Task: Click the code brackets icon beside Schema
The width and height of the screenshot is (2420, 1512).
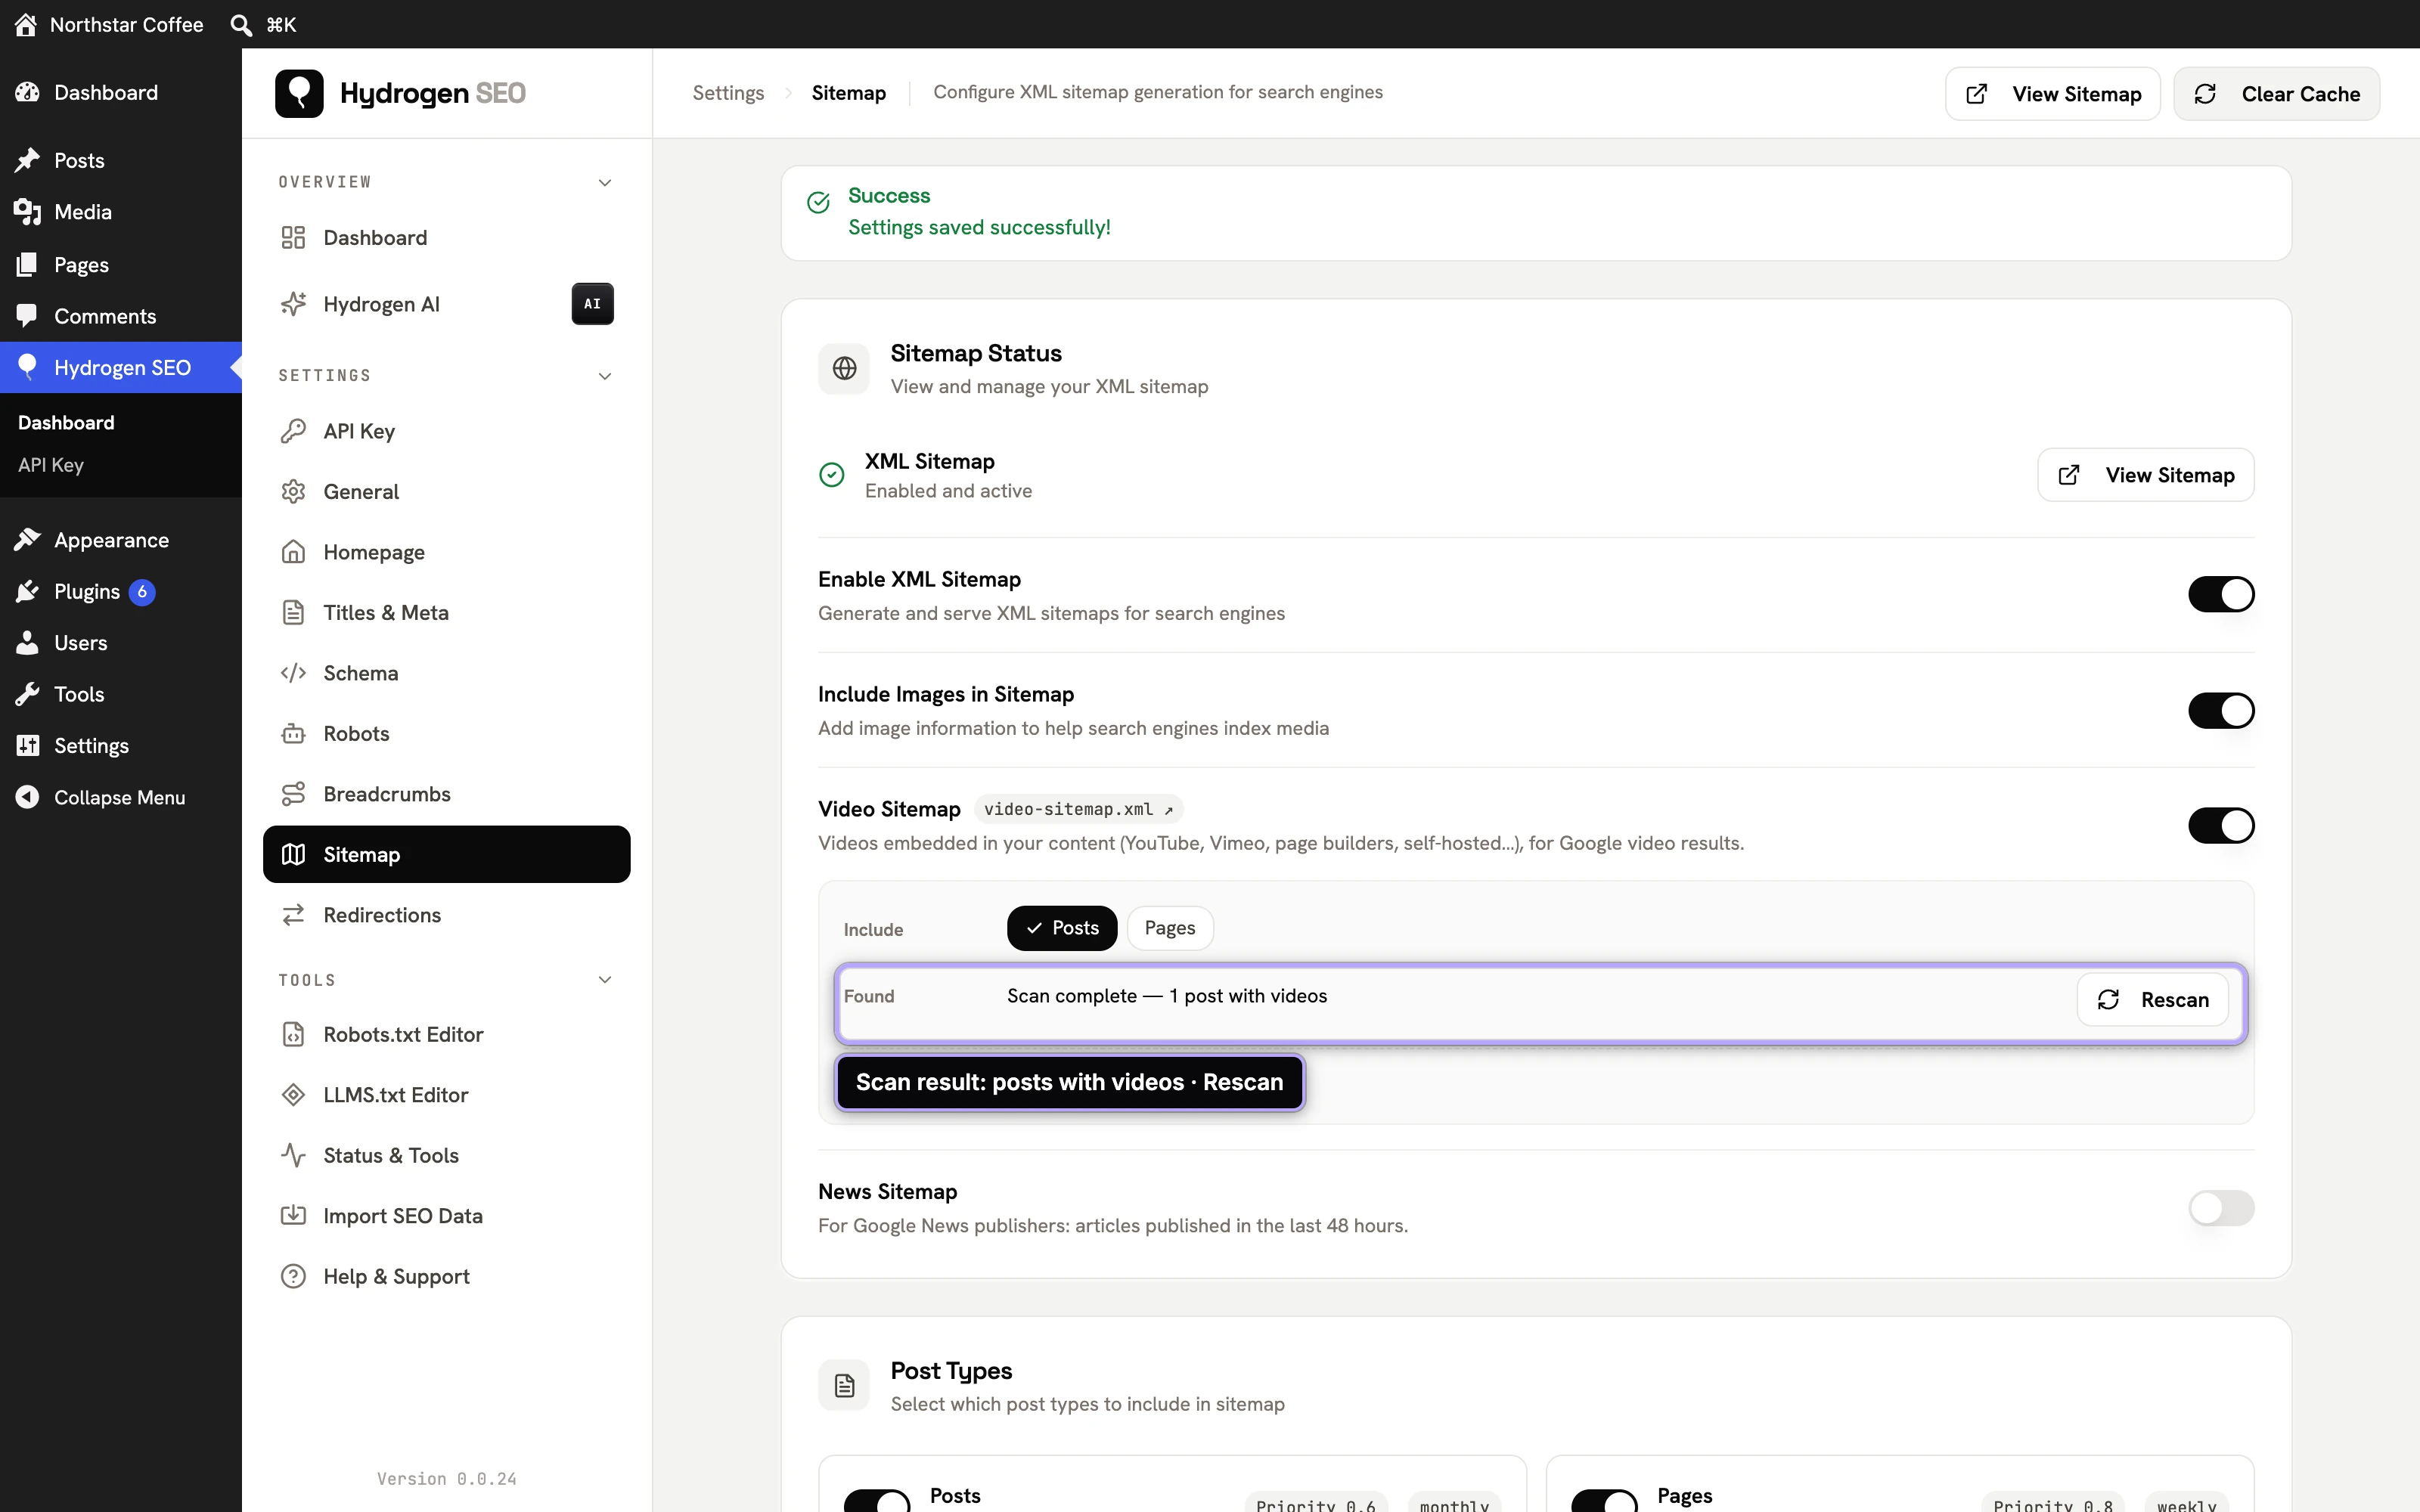Action: 293,673
